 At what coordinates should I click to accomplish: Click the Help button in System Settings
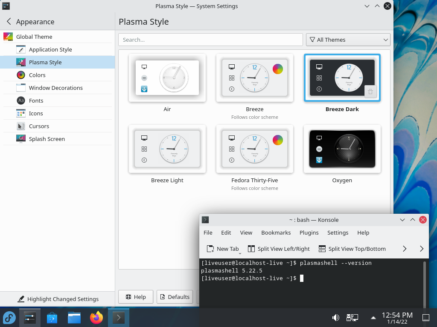click(136, 297)
